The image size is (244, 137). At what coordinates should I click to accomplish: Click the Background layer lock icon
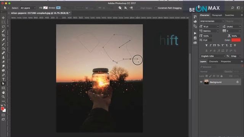(x=237, y=82)
